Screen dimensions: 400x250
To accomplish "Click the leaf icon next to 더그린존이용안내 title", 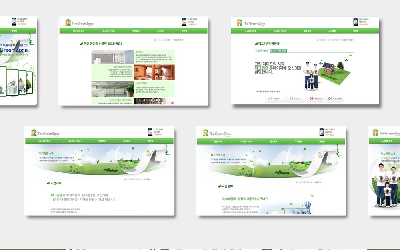I will 256,44.
